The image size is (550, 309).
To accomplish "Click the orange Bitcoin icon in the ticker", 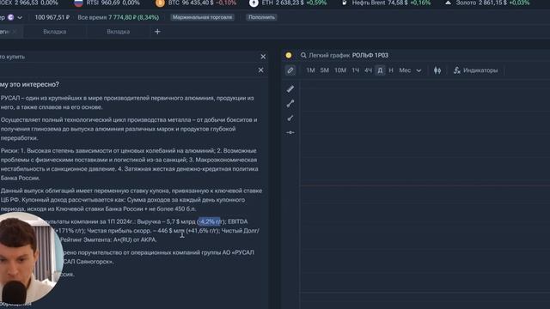I will (x=160, y=3).
